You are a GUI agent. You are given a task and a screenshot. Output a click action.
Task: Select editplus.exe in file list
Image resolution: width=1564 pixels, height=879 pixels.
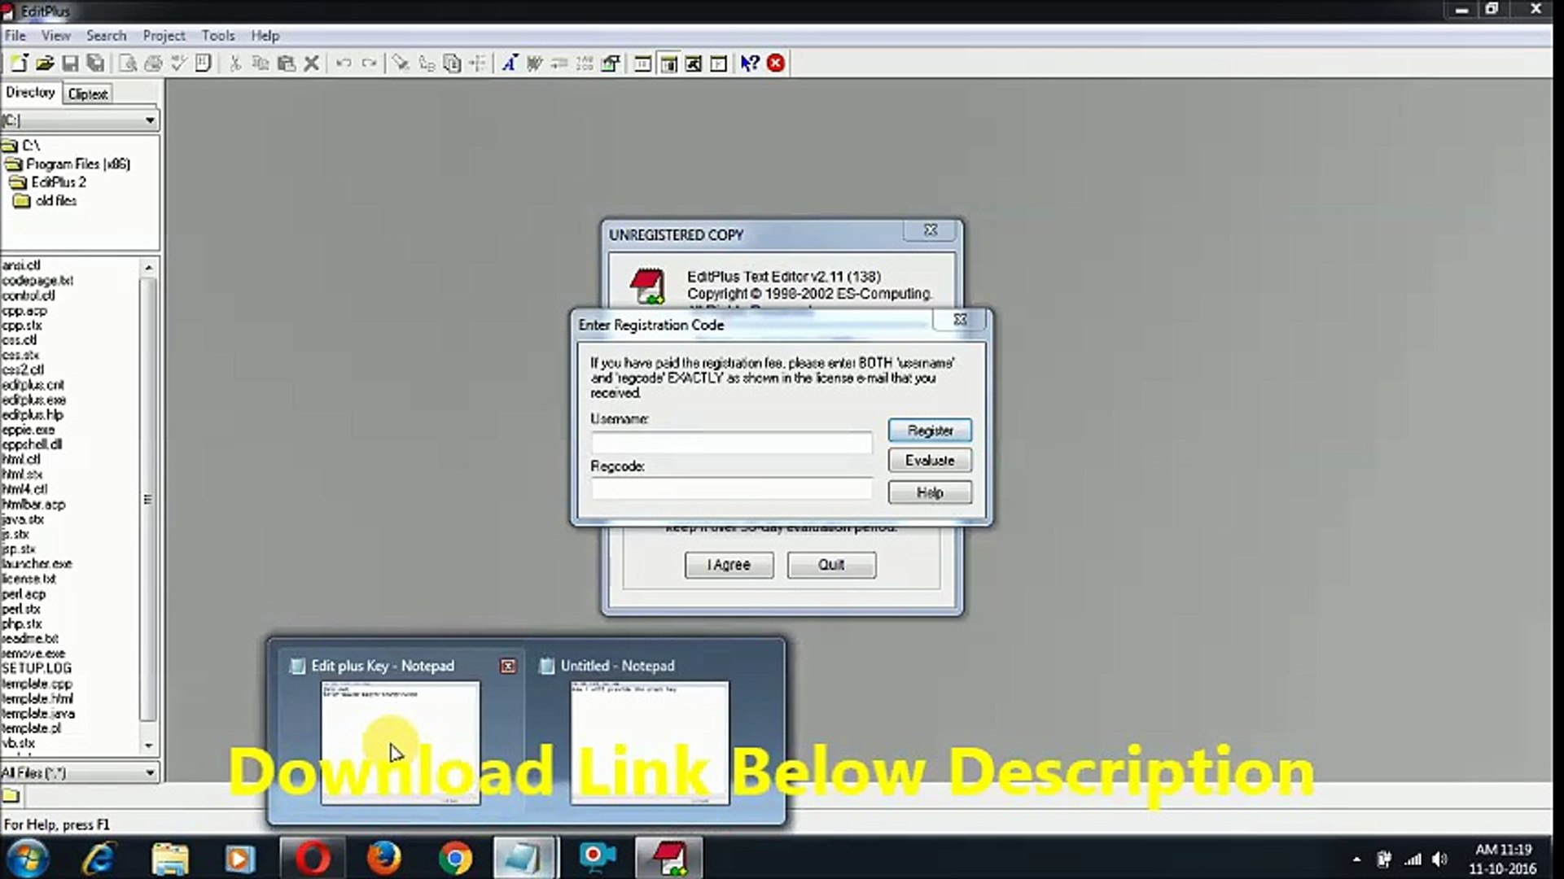pos(34,400)
